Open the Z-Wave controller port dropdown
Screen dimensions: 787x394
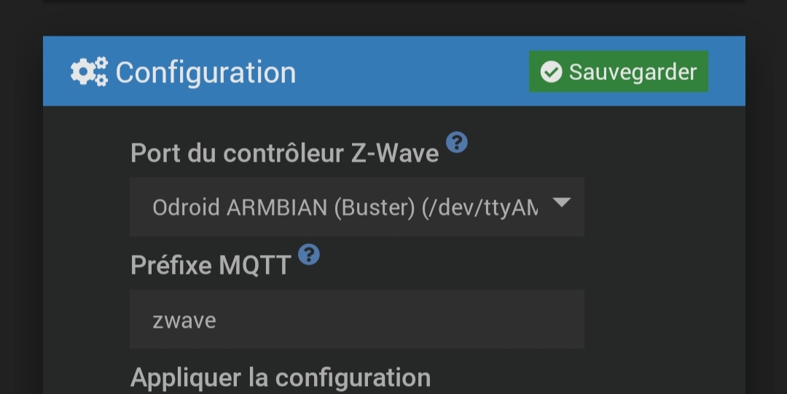(356, 207)
